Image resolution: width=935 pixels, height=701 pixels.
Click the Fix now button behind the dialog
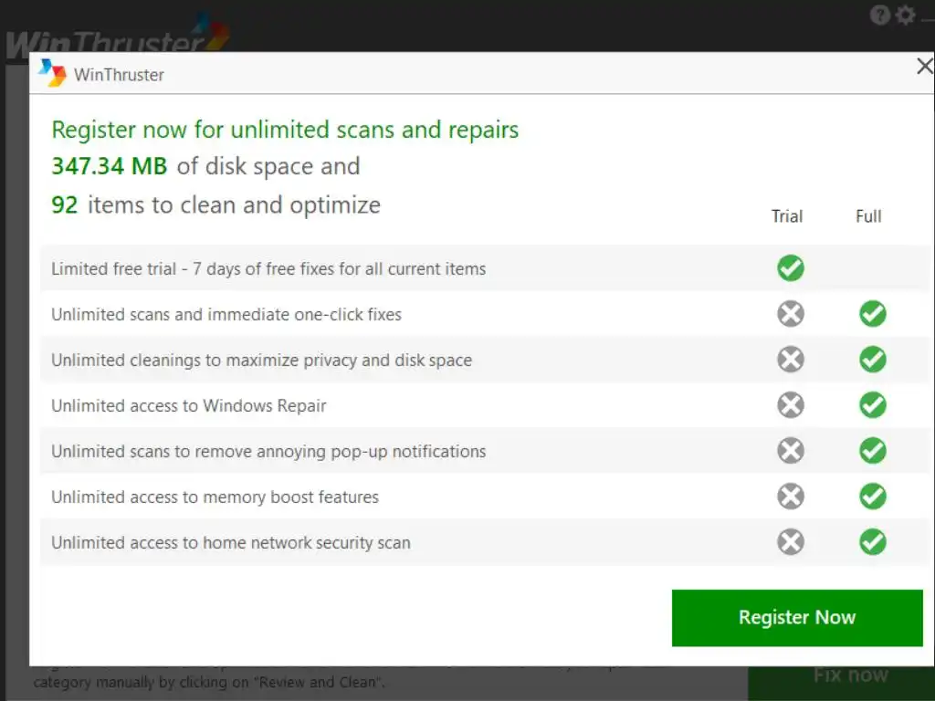tap(850, 676)
